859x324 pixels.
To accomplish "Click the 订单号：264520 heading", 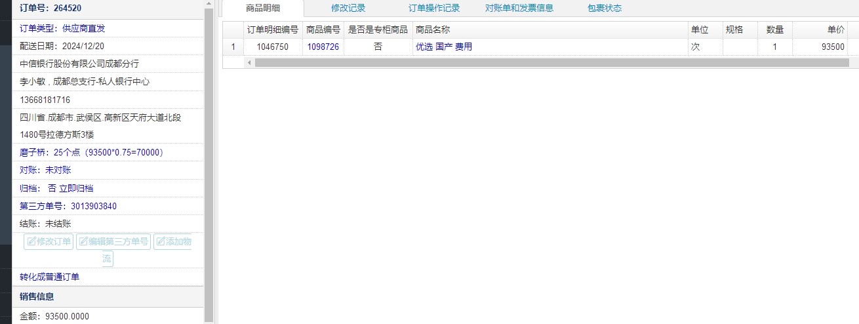I will pyautogui.click(x=50, y=9).
